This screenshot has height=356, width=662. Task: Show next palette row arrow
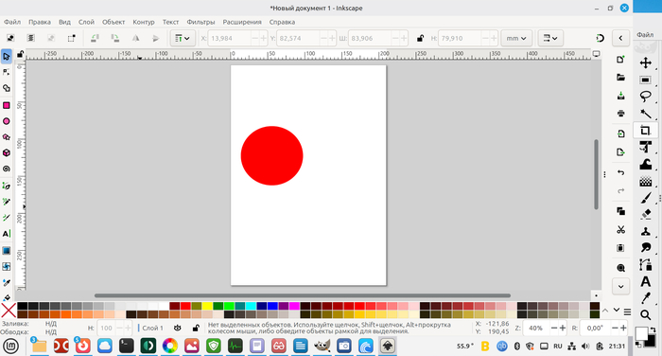click(x=617, y=311)
